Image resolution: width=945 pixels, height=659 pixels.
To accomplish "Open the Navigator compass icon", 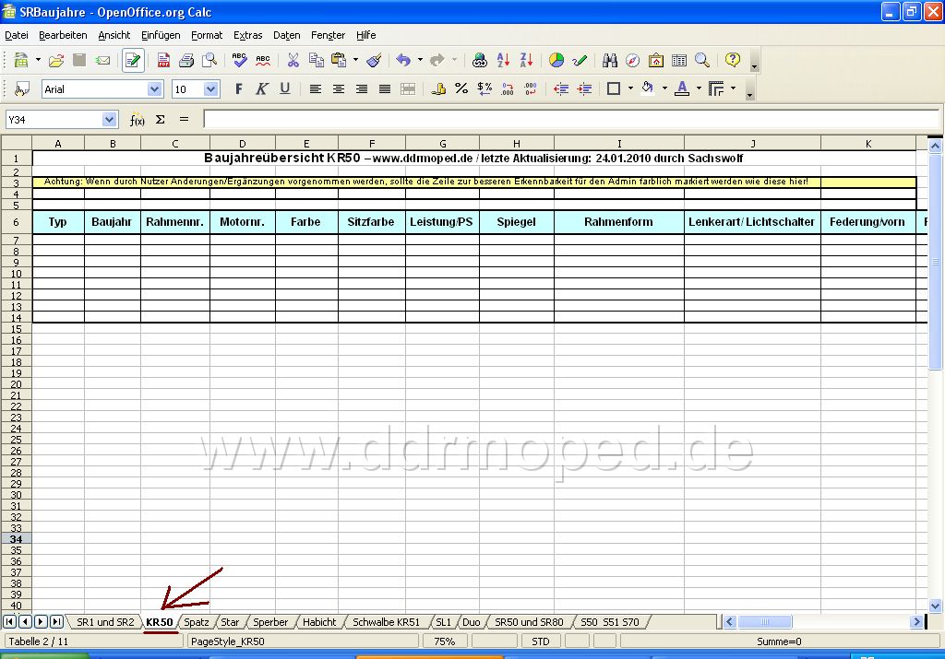I will click(632, 60).
